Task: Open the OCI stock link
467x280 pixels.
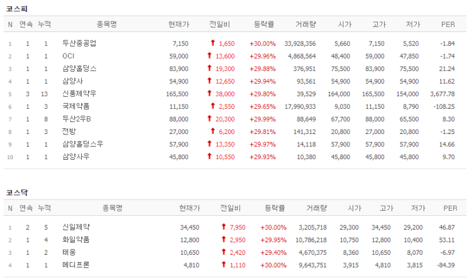Action: pos(69,56)
